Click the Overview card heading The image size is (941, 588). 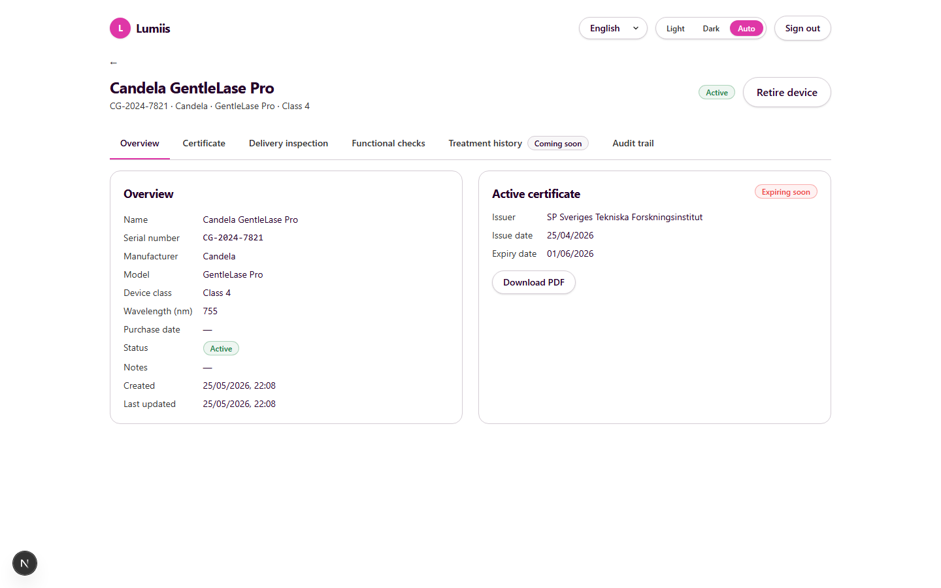pos(148,194)
